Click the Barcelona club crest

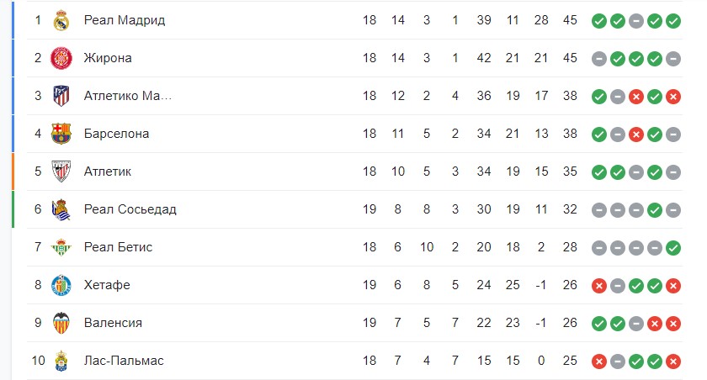pos(61,134)
